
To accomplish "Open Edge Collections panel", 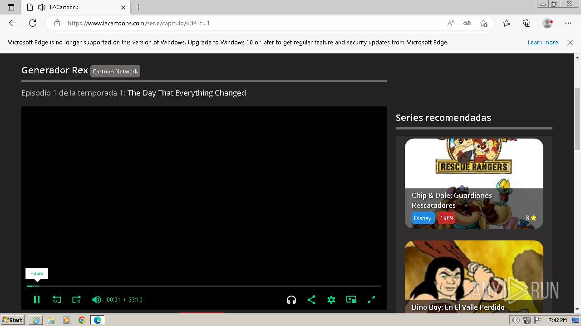I will point(527,23).
